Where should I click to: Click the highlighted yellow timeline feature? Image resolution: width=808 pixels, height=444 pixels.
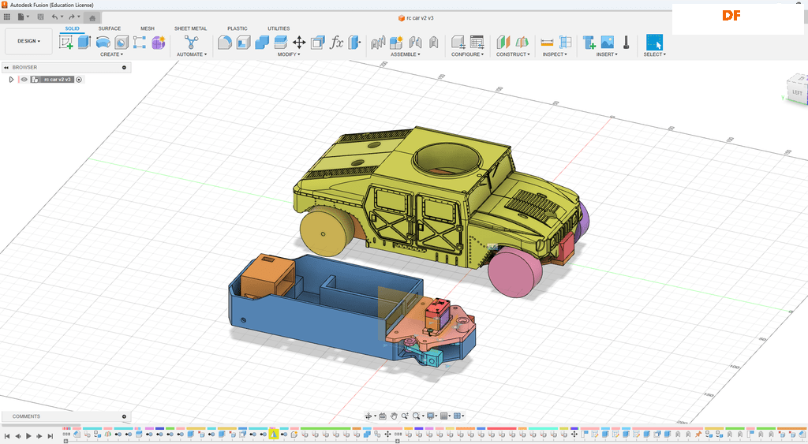click(x=274, y=435)
